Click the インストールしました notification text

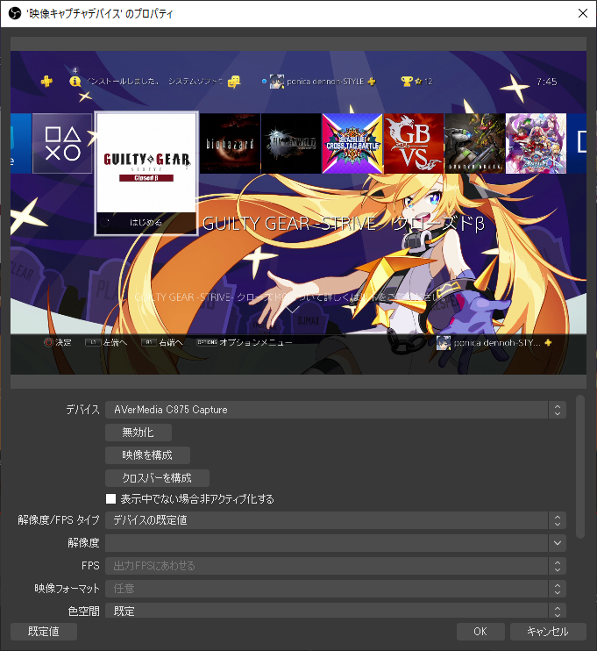[122, 82]
